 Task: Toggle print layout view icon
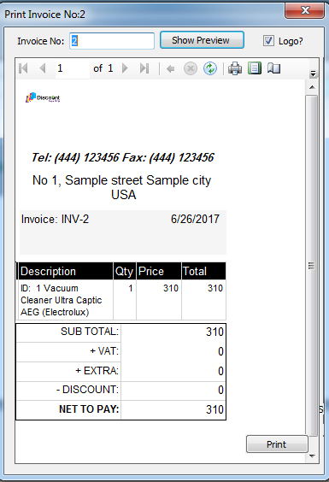pos(255,68)
